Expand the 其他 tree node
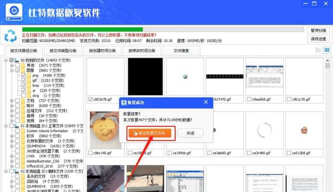Image resolution: width=333 pixels, height=192 pixels. tap(12, 65)
